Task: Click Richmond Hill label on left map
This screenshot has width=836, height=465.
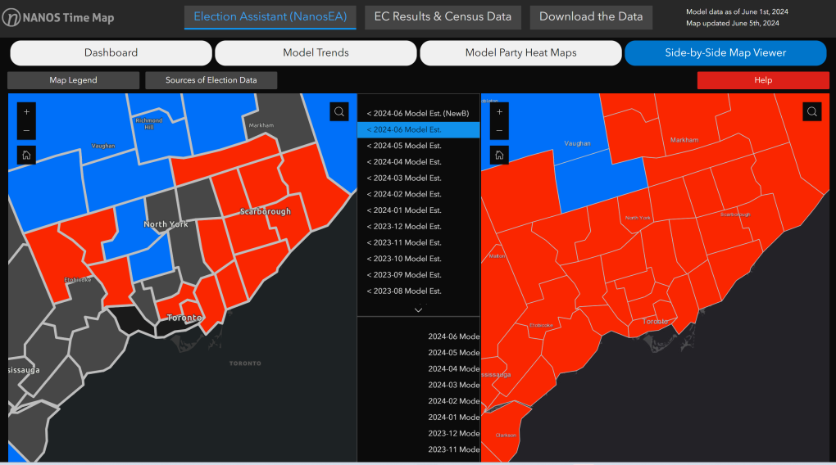Action: 148,124
